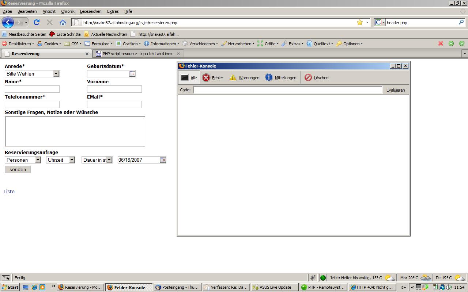Image resolution: width=468 pixels, height=292 pixels.
Task: Switch to the PHP script resource tab
Action: [135, 54]
